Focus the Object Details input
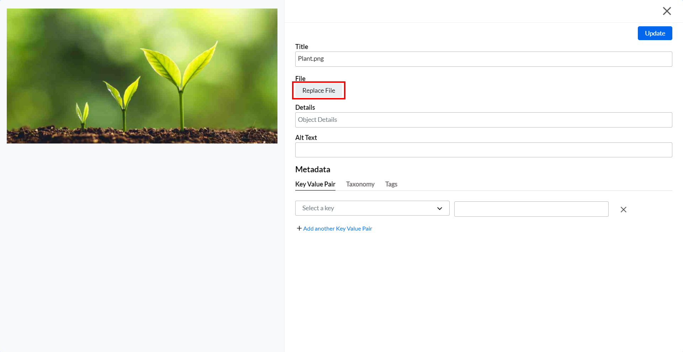Screen dimensions: 683x352 click(483, 120)
